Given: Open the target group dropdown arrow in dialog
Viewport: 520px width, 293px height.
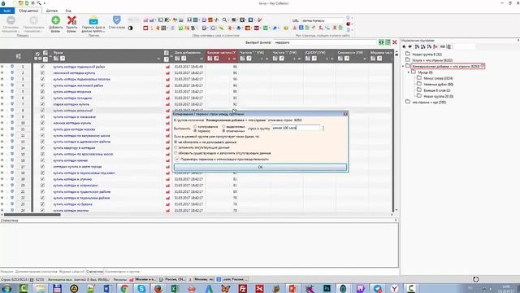Looking at the screenshot, I should point(323,128).
